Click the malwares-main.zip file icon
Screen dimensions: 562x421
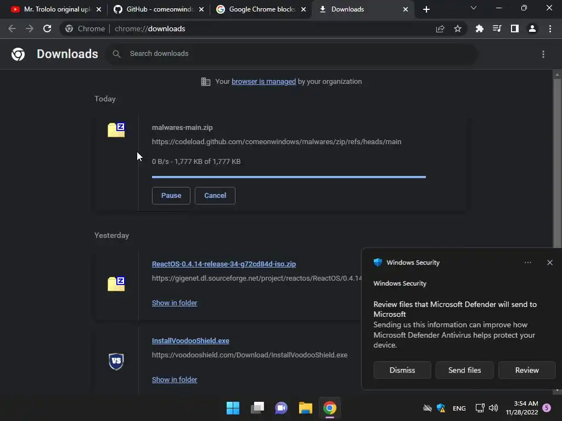(116, 129)
